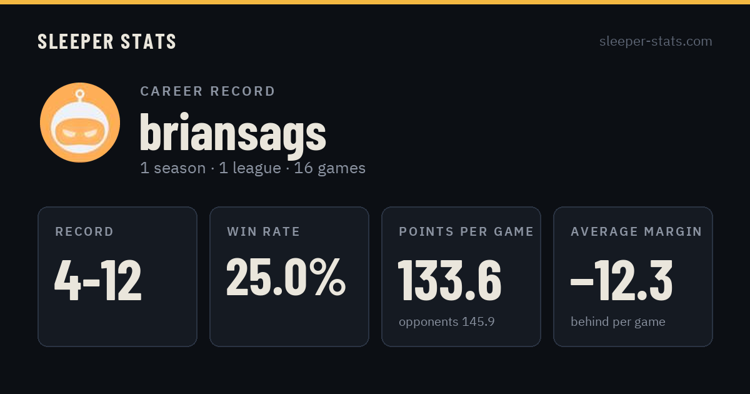Click the RECORD card label
750x394 pixels.
(84, 232)
